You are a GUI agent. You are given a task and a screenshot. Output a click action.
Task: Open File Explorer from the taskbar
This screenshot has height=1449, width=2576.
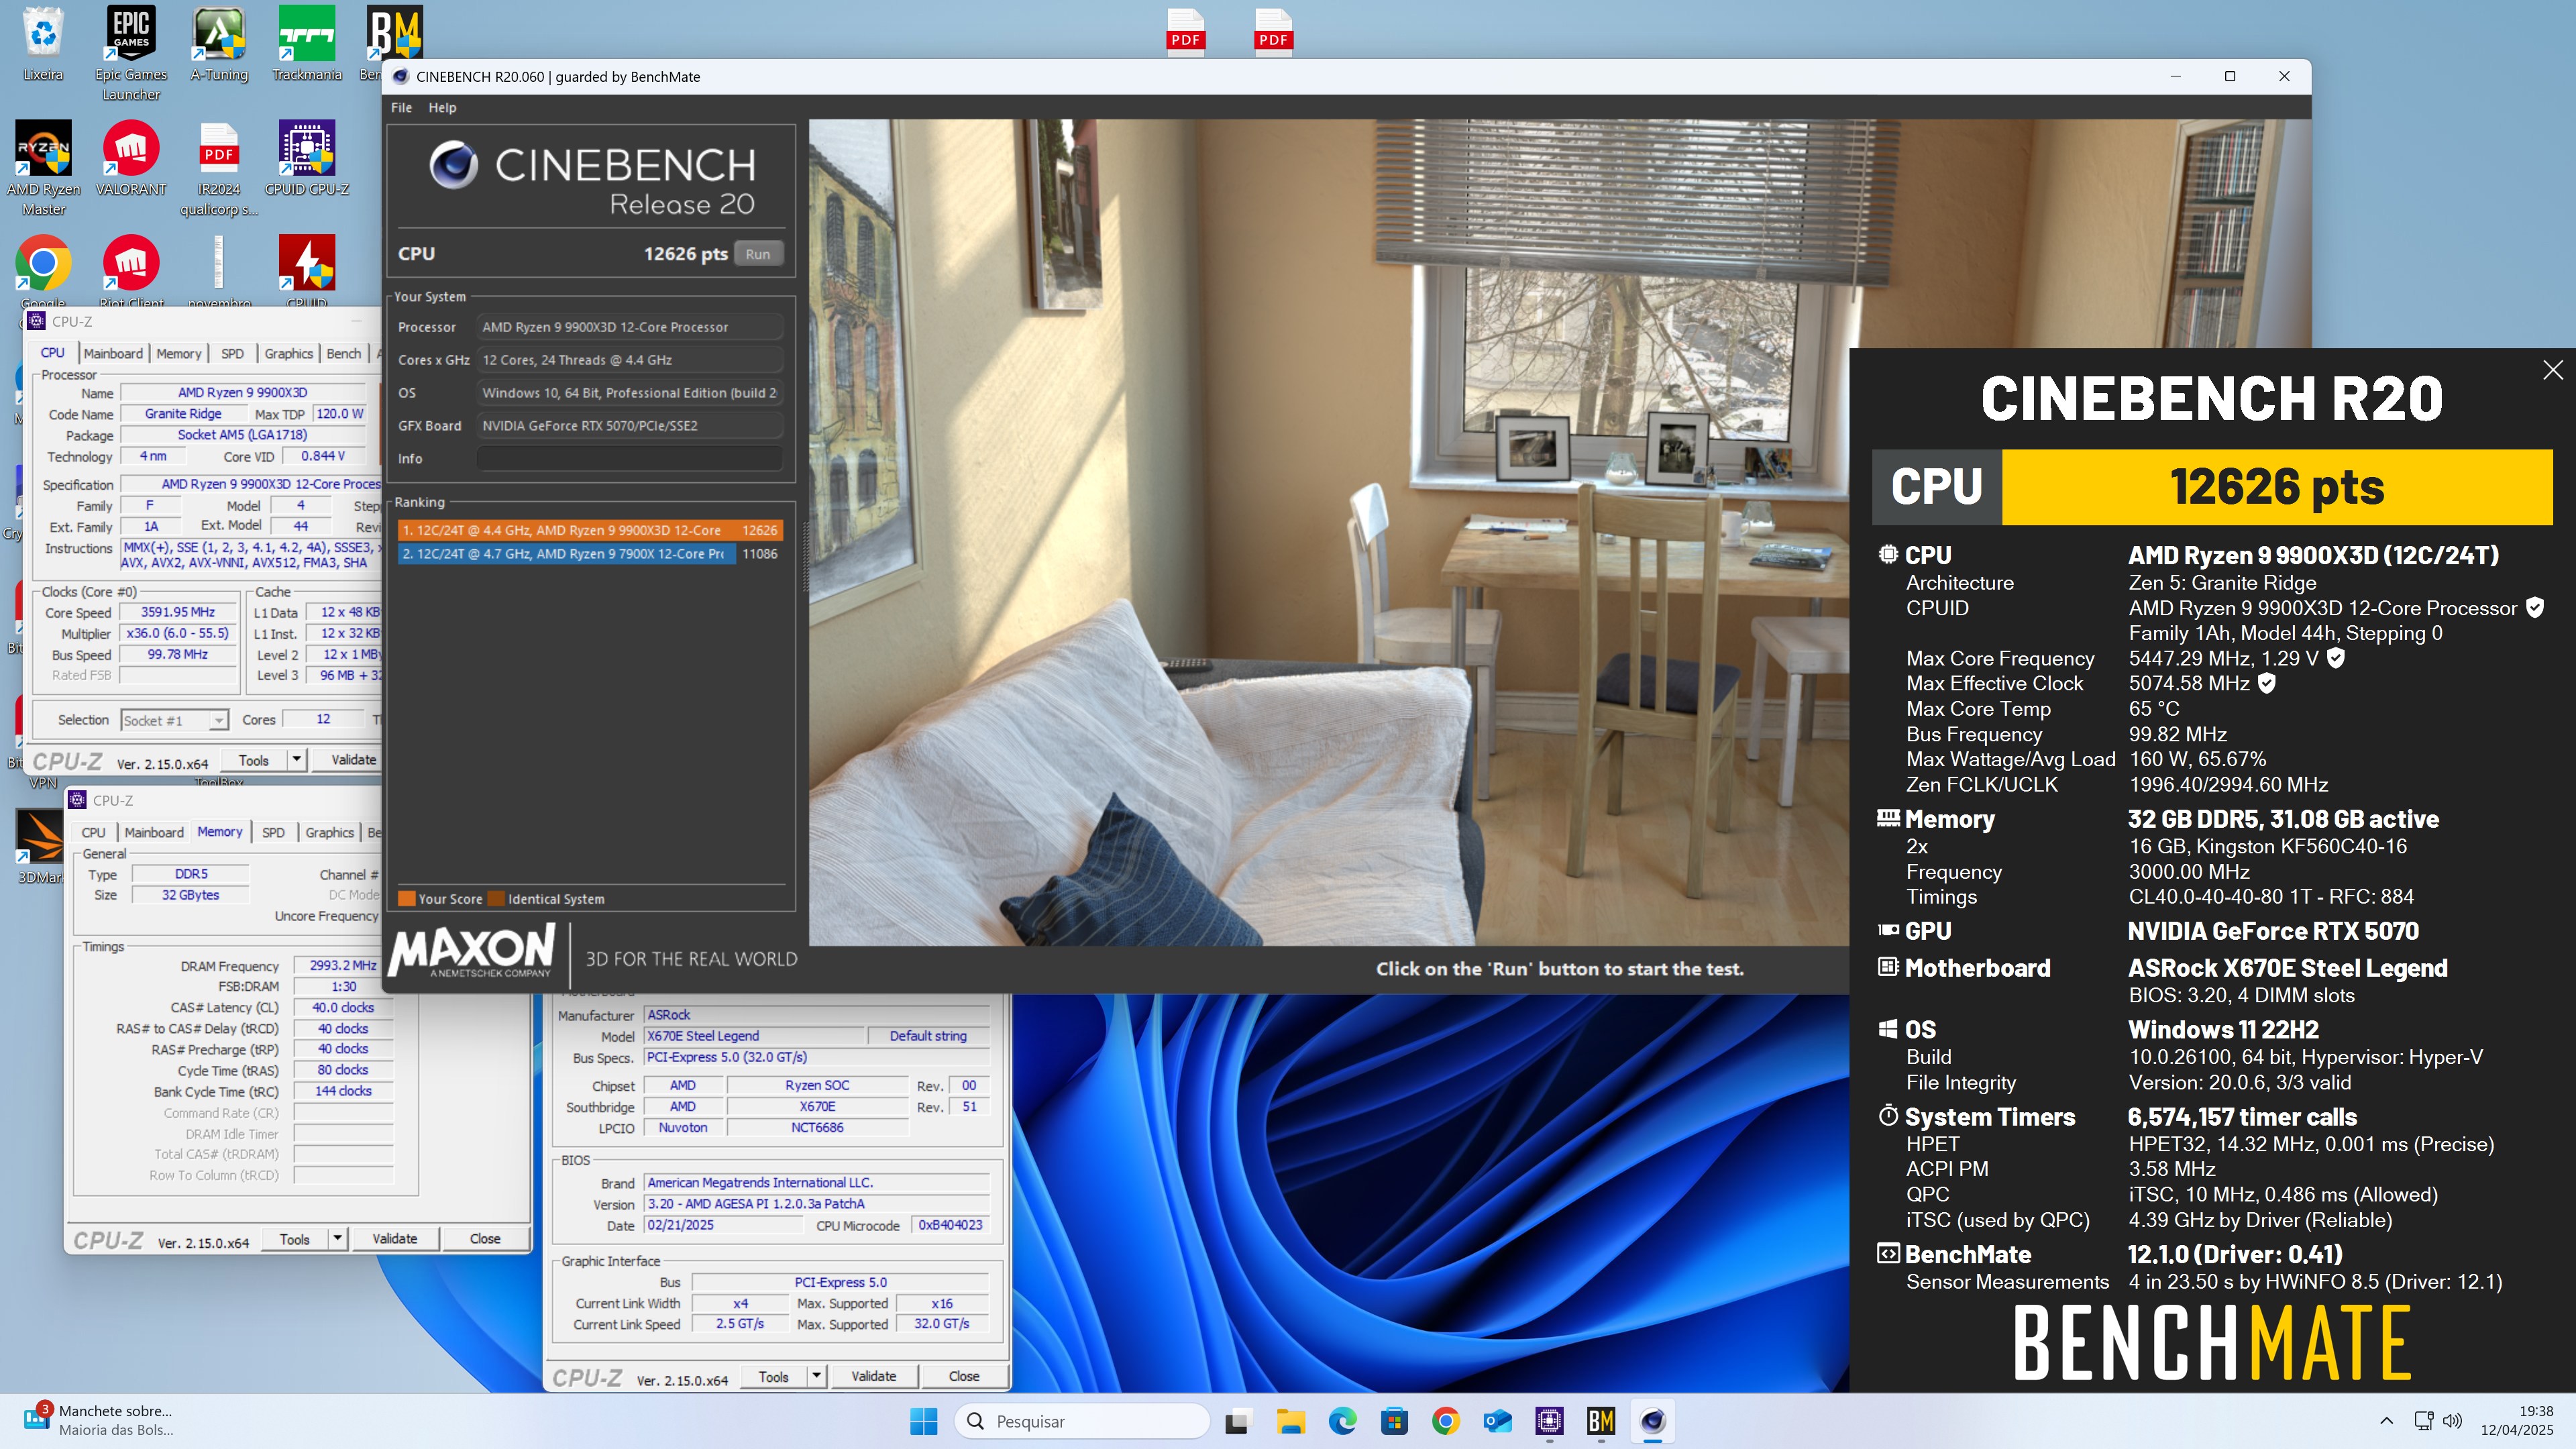pyautogui.click(x=1290, y=1420)
